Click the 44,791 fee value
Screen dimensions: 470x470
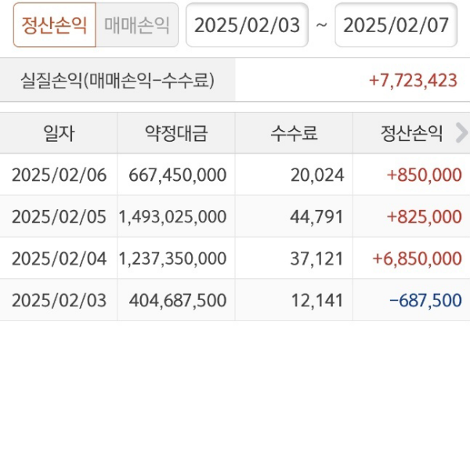(316, 216)
